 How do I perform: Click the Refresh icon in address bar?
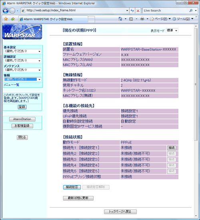click(x=132, y=10)
